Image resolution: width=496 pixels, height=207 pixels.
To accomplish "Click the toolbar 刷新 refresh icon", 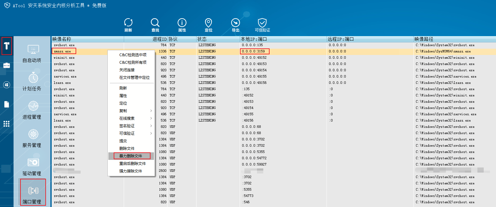I will point(128,25).
